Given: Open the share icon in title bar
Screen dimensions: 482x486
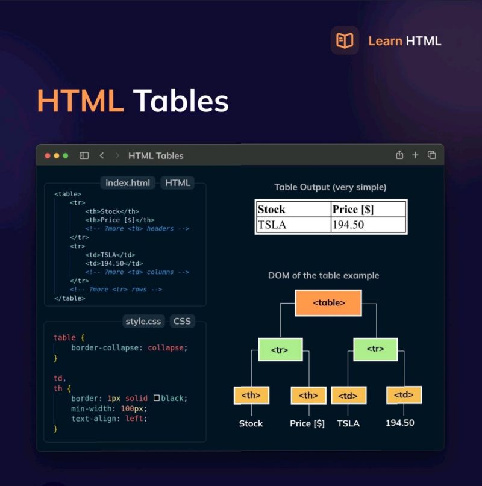Looking at the screenshot, I should pyautogui.click(x=399, y=155).
